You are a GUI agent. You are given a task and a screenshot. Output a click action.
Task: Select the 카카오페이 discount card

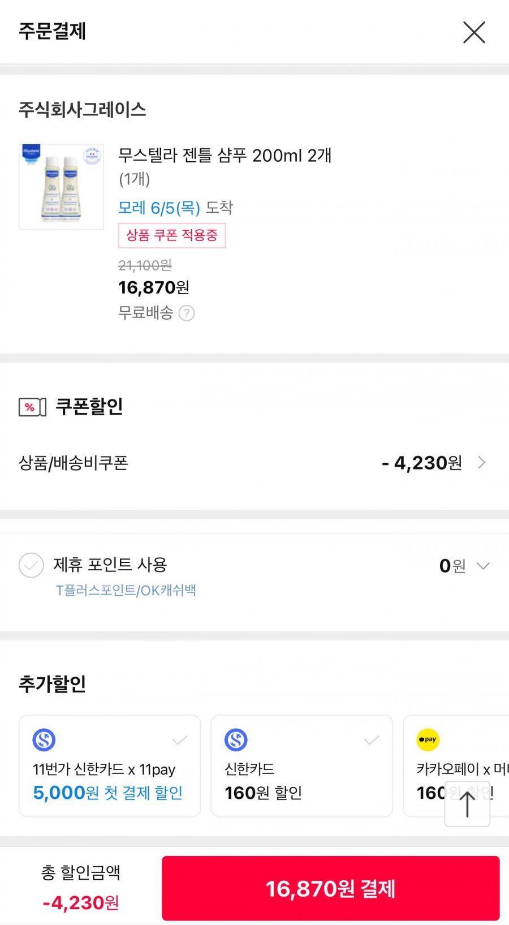(456, 766)
